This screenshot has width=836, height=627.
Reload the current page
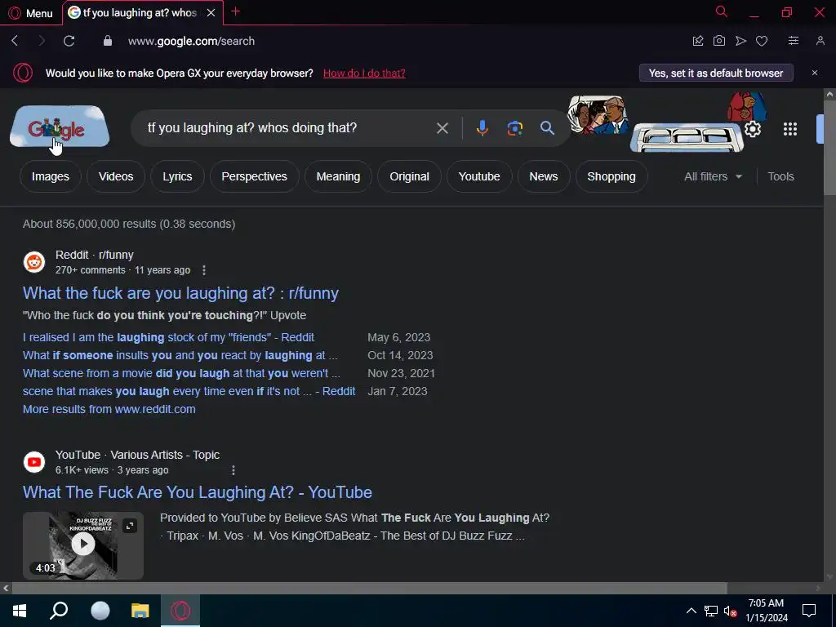[x=69, y=41]
